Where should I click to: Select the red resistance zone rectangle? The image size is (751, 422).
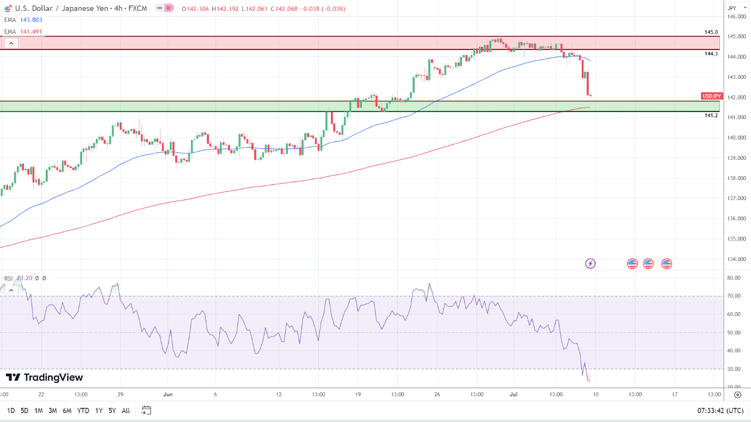pos(360,43)
